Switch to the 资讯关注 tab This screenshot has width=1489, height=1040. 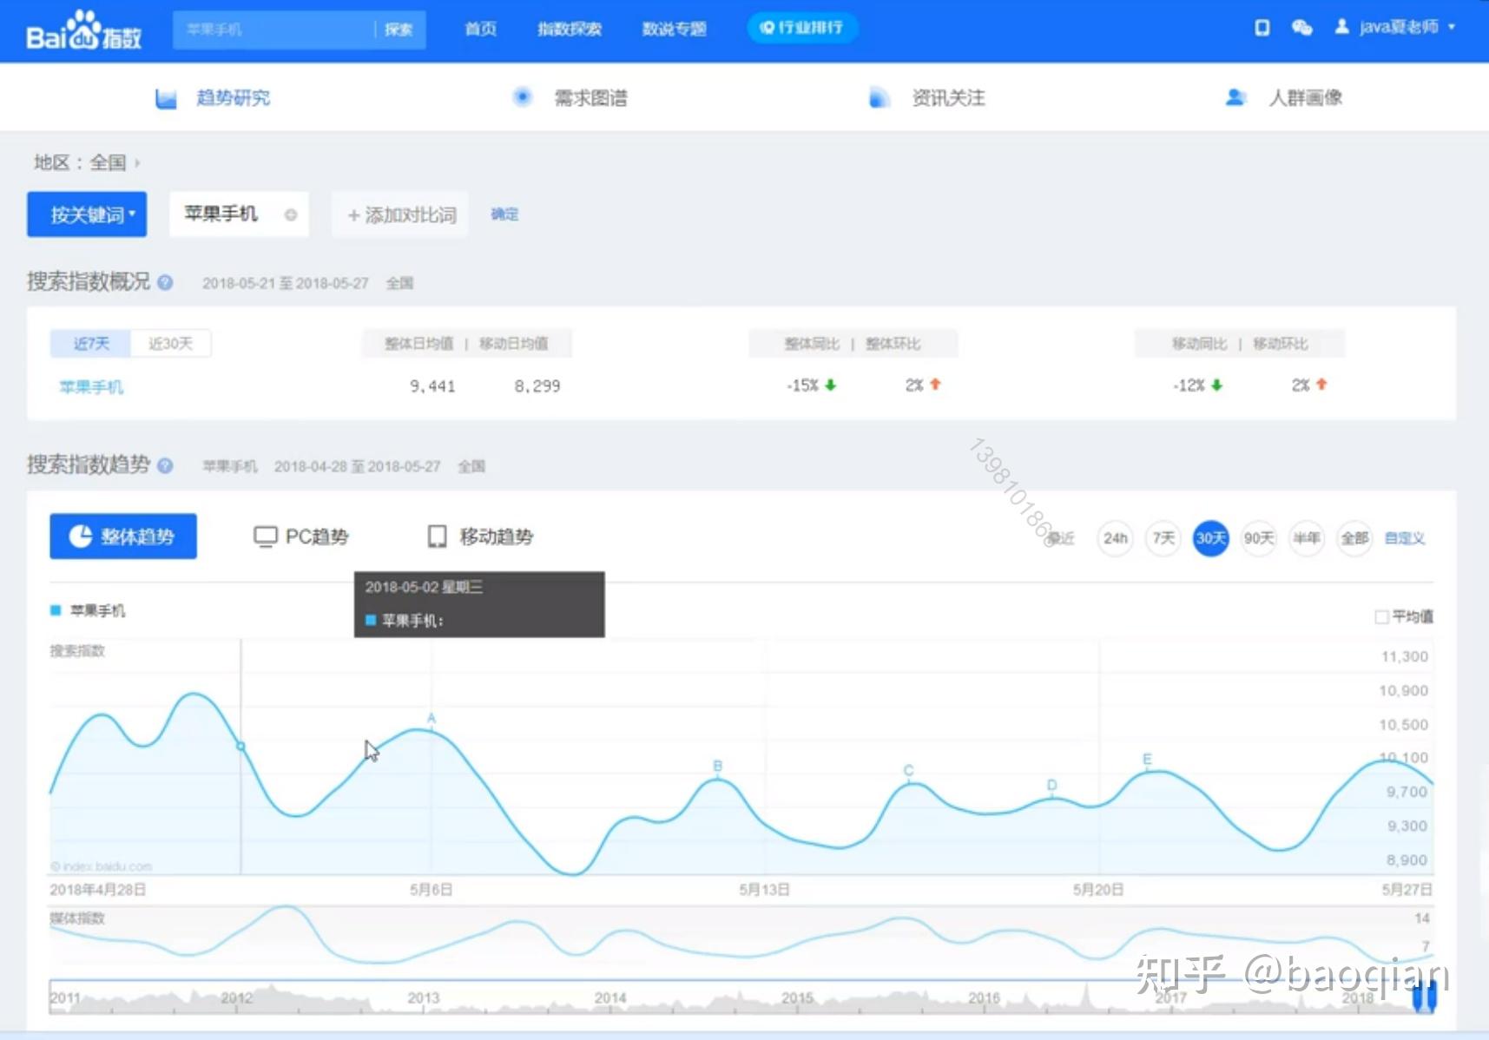926,98
